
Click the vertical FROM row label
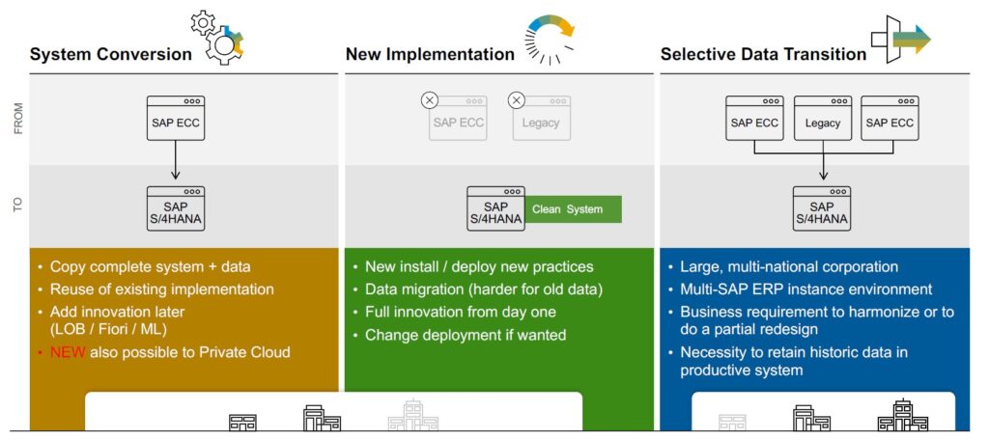click(x=17, y=119)
